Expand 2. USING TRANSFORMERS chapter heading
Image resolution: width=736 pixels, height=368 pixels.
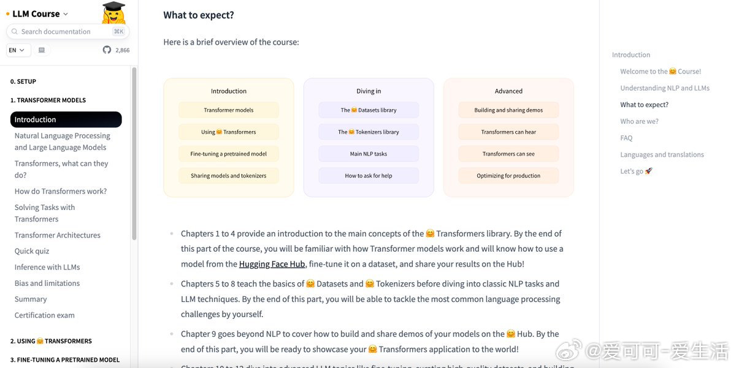point(51,341)
